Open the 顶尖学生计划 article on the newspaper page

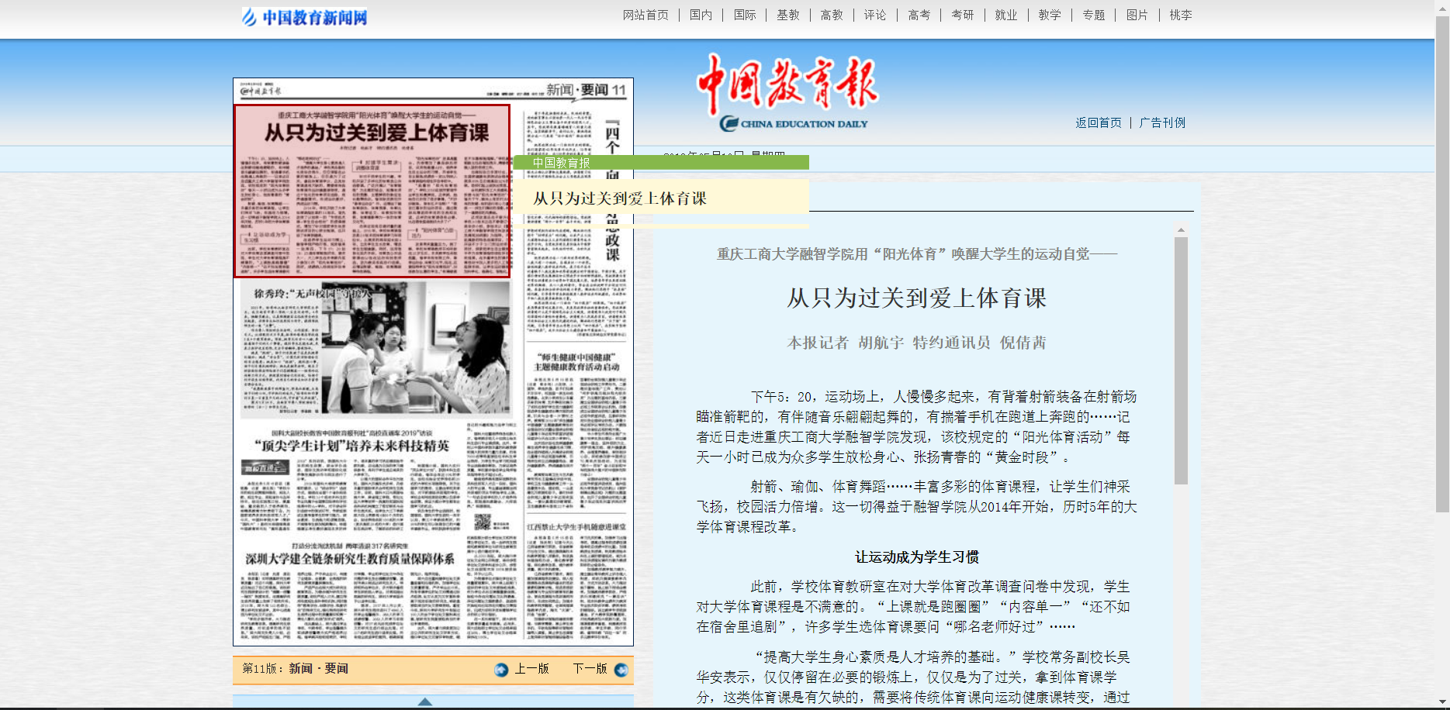pyautogui.click(x=351, y=446)
